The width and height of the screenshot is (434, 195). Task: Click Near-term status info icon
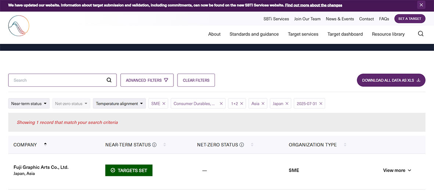click(x=154, y=145)
